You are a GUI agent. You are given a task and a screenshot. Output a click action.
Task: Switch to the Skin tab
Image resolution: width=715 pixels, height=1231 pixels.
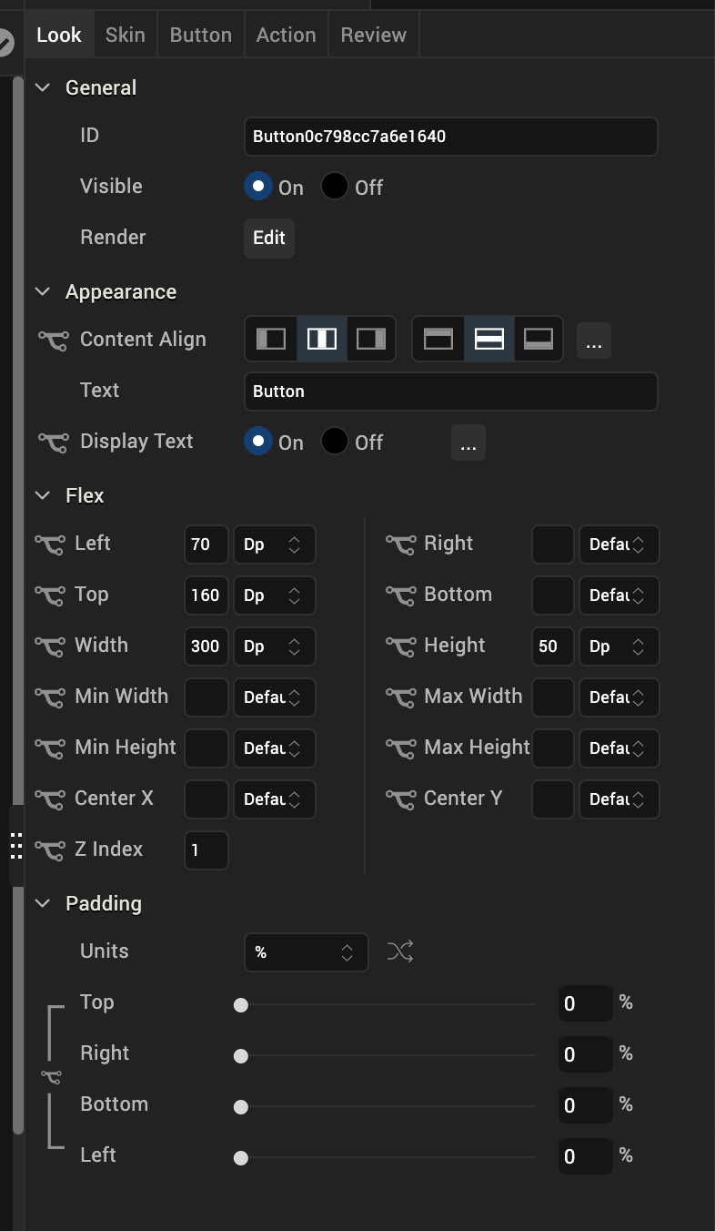coord(126,35)
